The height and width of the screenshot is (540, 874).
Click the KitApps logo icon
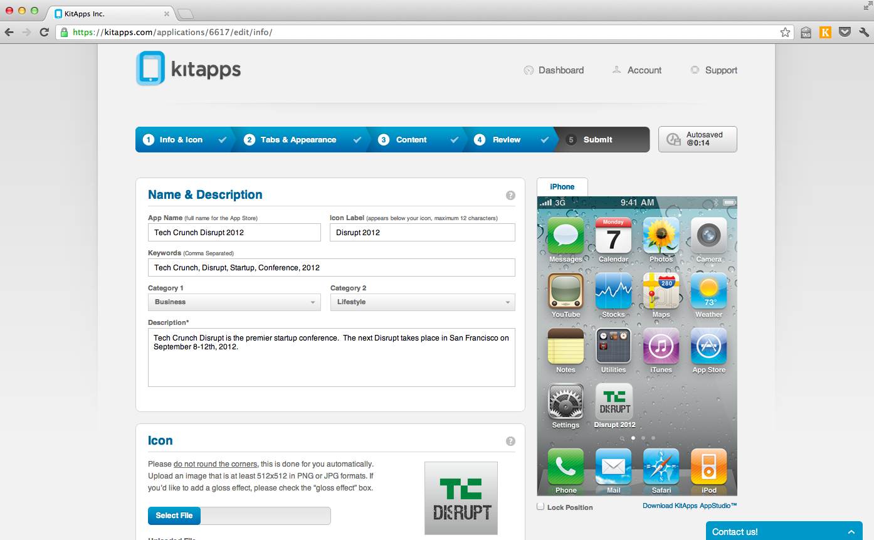coord(150,68)
